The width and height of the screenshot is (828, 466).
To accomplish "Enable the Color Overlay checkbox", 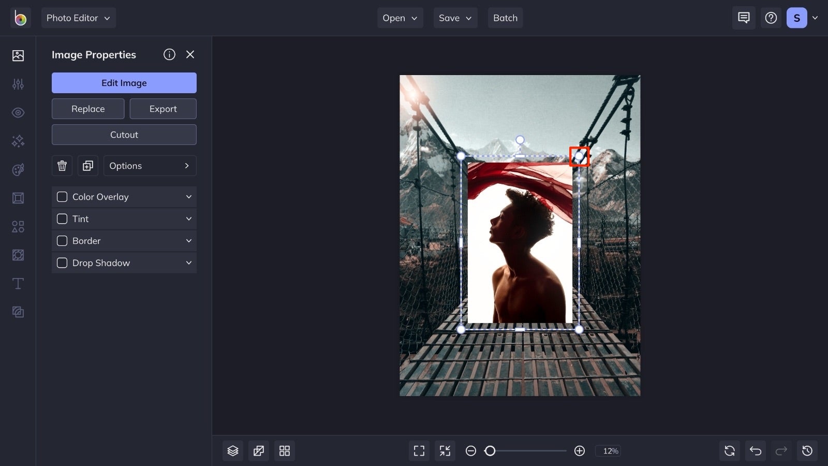I will coord(62,197).
